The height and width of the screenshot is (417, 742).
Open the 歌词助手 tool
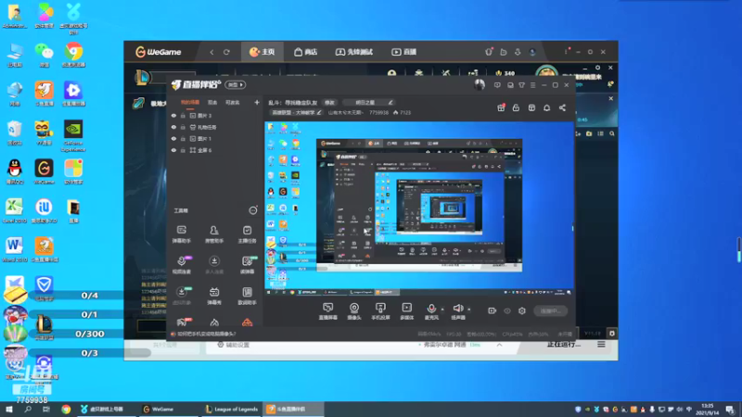pos(247,296)
